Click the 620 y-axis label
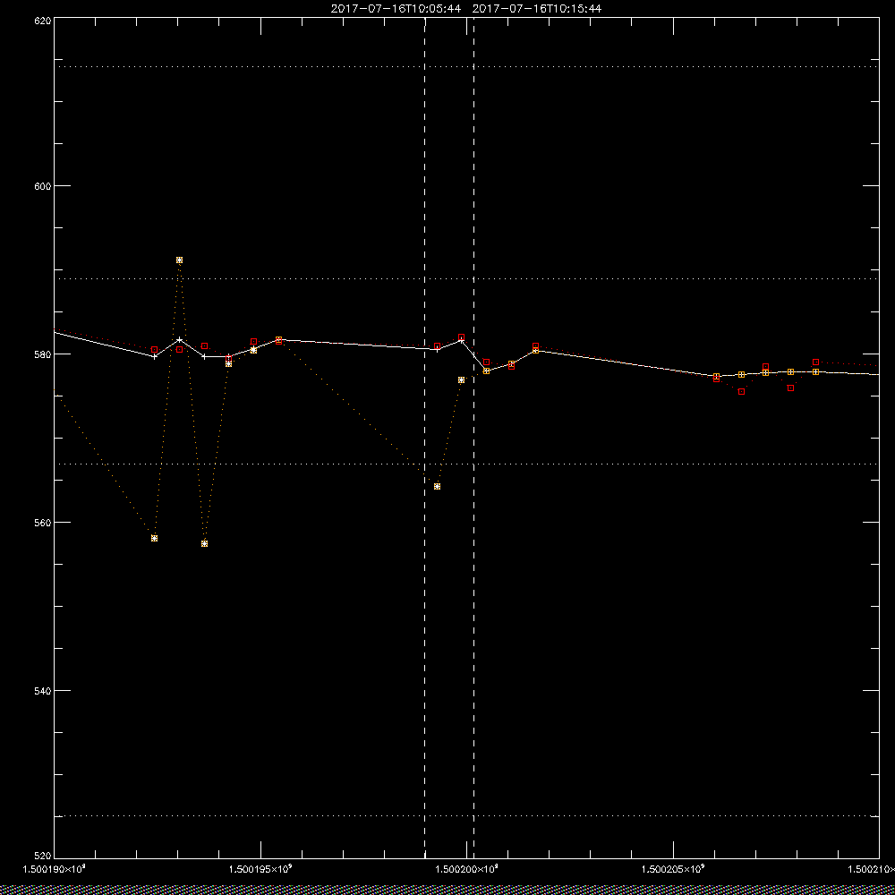 (x=43, y=20)
